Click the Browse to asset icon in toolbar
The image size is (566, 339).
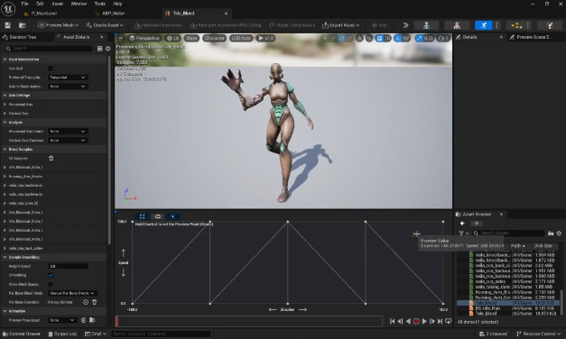pyautogui.click(x=22, y=25)
